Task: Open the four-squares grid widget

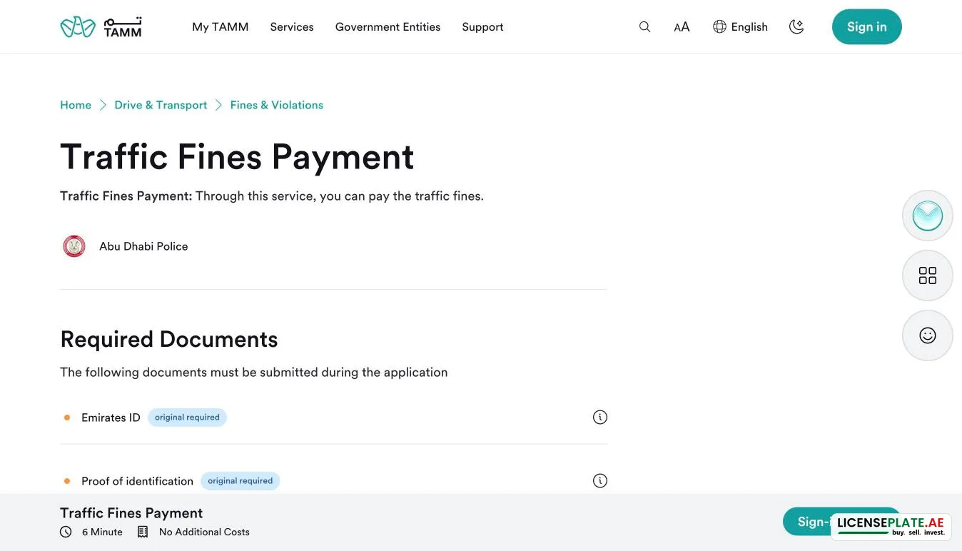Action: (928, 275)
